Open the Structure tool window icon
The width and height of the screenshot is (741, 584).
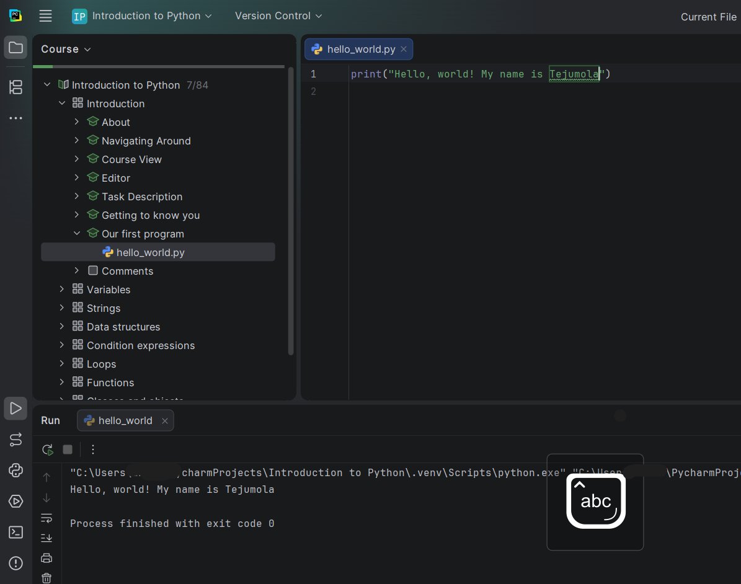pyautogui.click(x=16, y=87)
